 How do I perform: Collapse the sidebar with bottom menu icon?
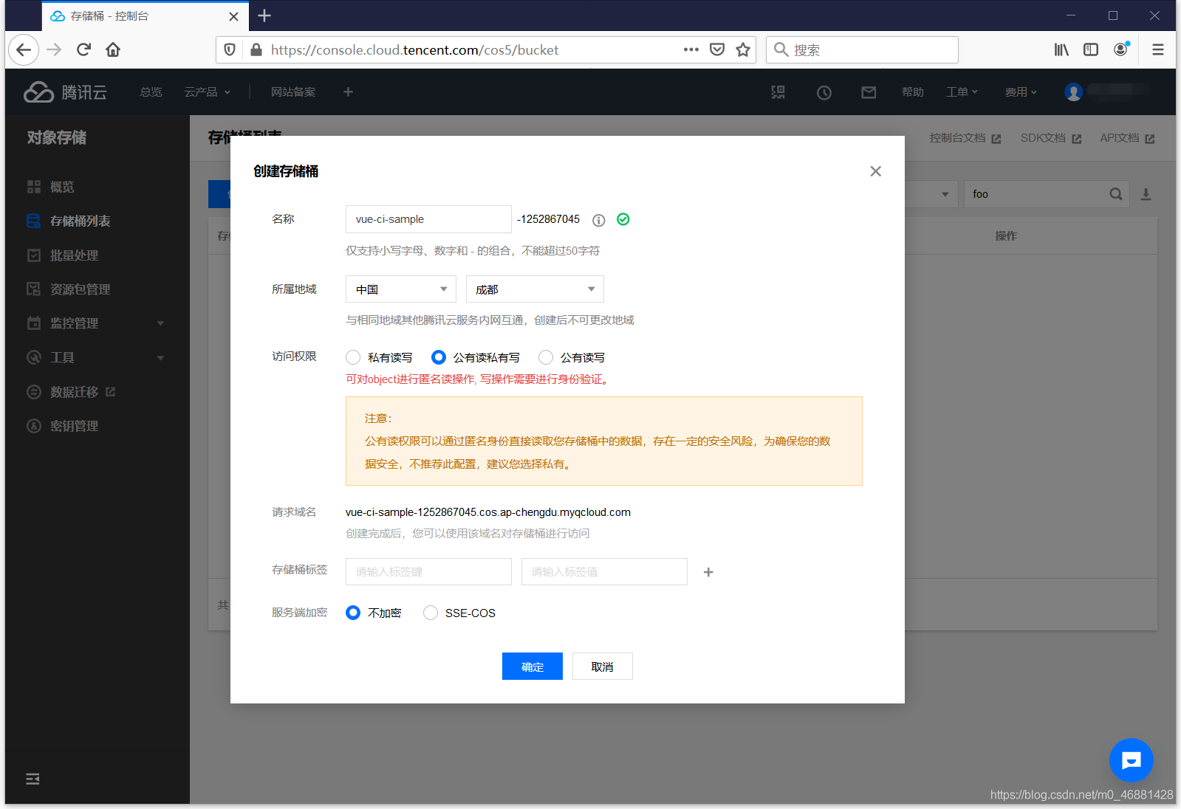32,779
